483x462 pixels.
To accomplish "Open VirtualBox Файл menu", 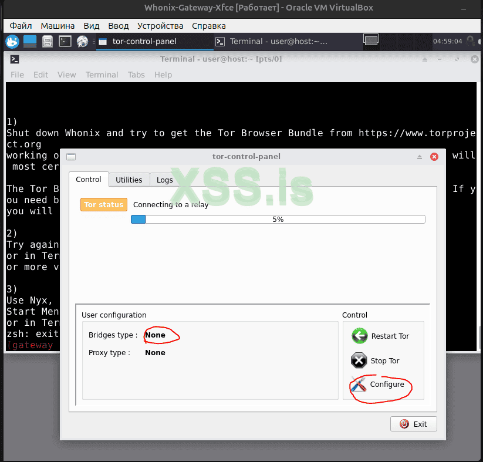I will 21,26.
